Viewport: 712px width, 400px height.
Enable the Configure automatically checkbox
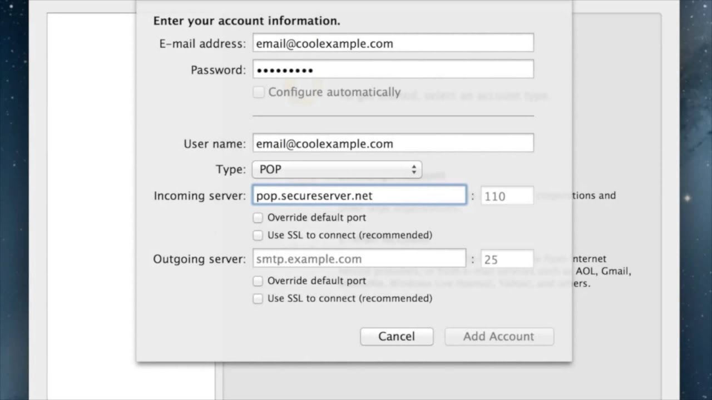point(259,92)
